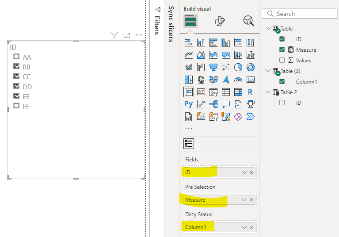The height and width of the screenshot is (237, 339).
Task: Check the Values field checkbox
Action: tap(282, 60)
